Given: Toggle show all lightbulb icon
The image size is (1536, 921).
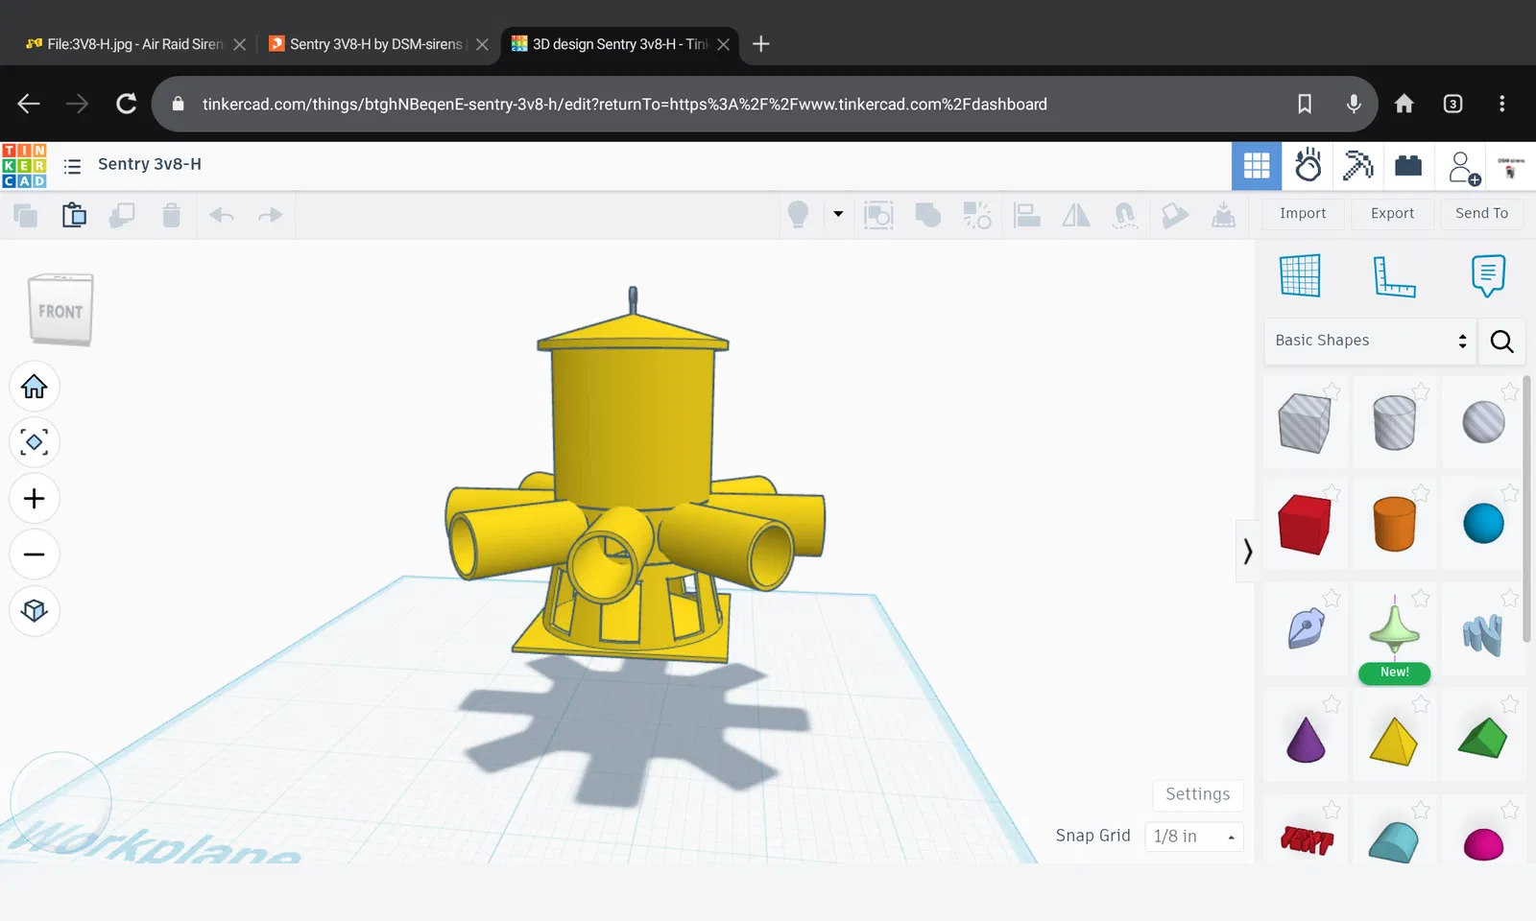Looking at the screenshot, I should click(x=798, y=215).
